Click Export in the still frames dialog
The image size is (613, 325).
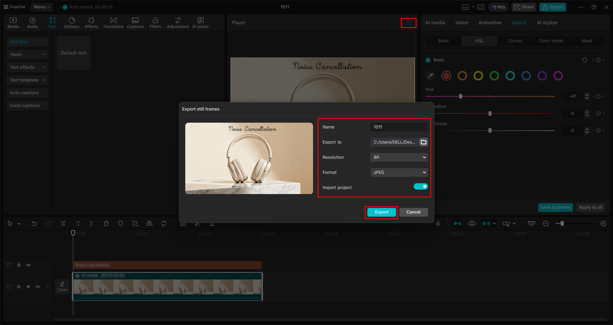click(x=382, y=212)
